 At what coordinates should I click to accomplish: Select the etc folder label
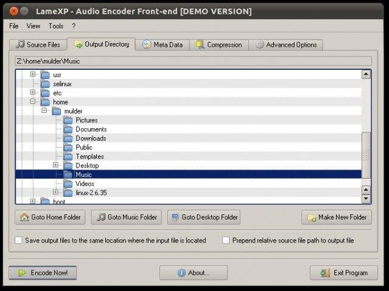coord(57,93)
